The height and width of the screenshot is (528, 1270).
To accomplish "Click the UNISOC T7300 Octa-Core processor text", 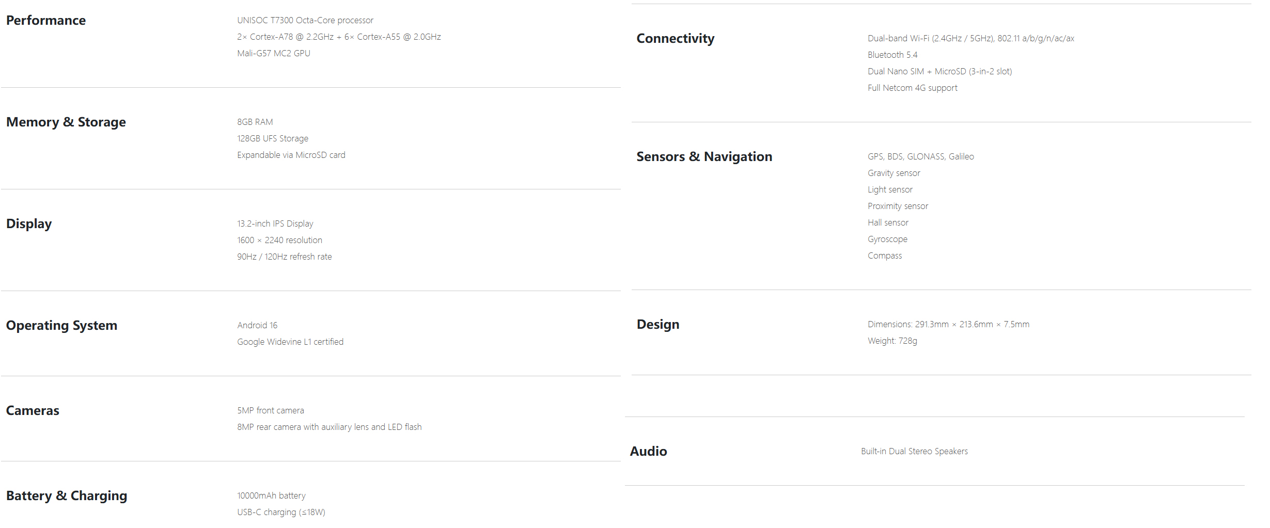I will 305,20.
